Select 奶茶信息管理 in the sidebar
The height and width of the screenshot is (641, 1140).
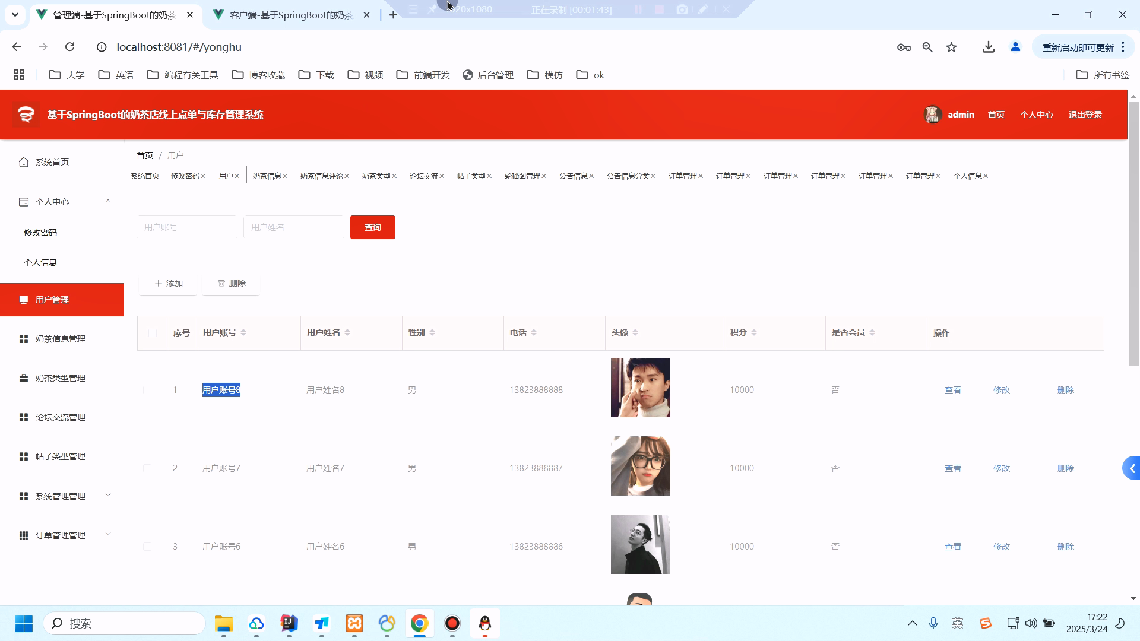pyautogui.click(x=59, y=338)
